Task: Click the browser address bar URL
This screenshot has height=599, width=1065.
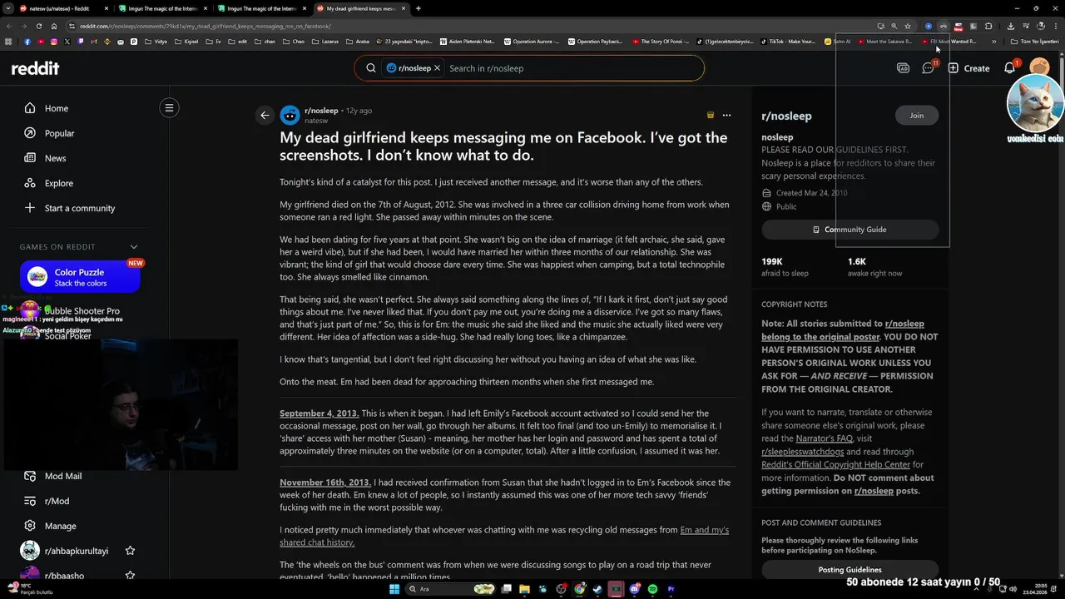Action: (x=206, y=26)
